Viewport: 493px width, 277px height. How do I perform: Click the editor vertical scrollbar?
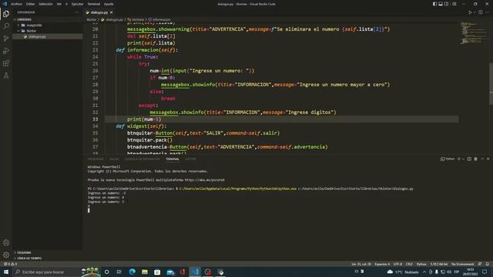coord(491,83)
